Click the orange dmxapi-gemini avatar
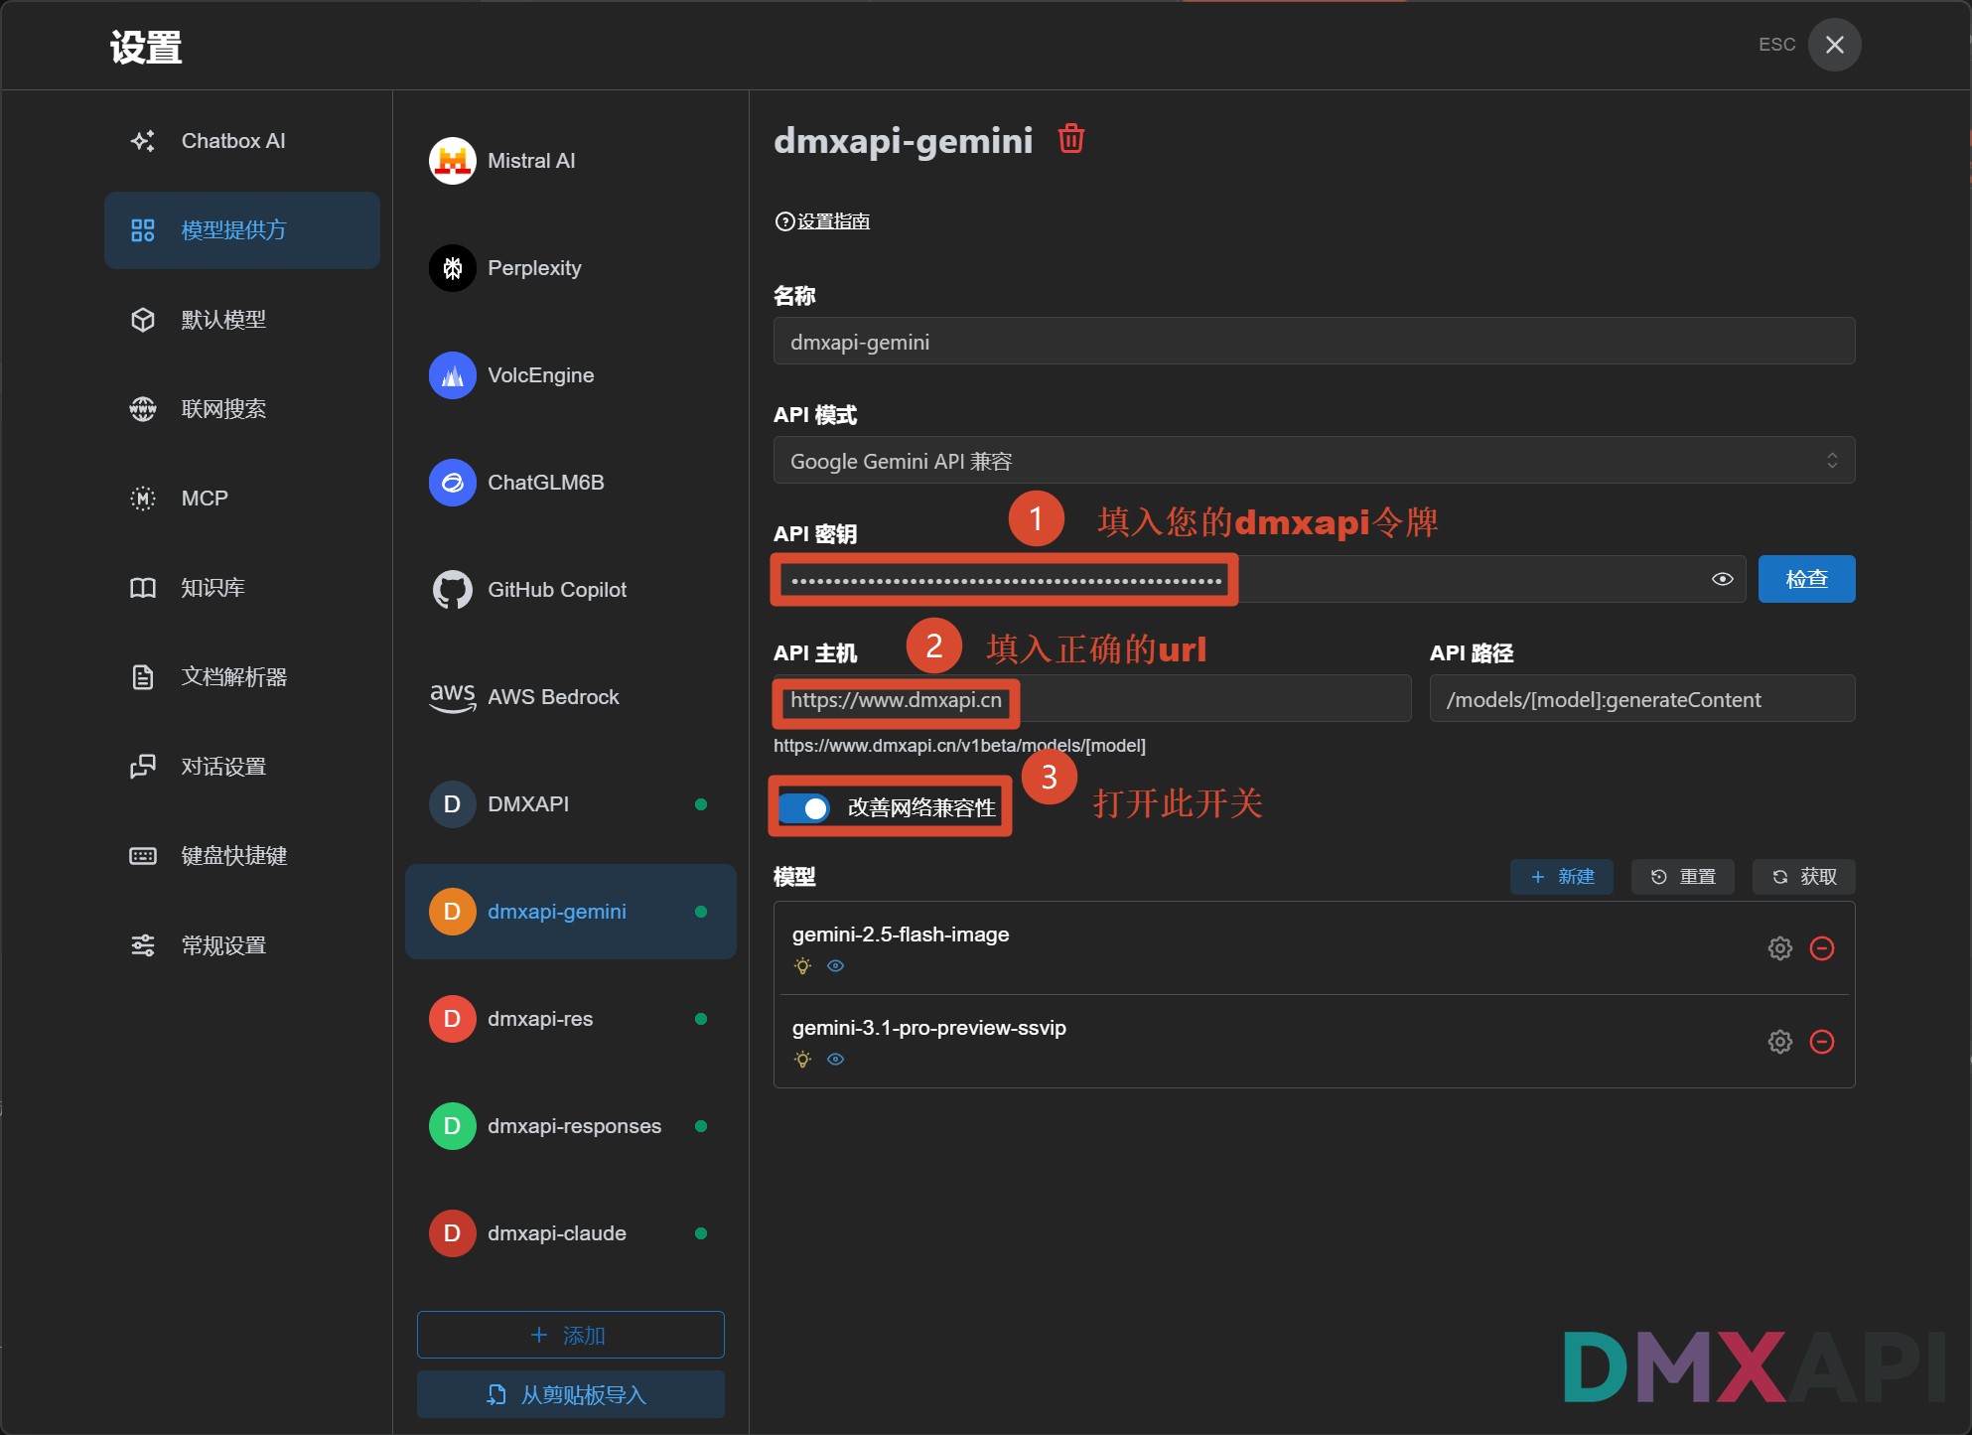Screen dimensions: 1972x1435 click(453, 912)
